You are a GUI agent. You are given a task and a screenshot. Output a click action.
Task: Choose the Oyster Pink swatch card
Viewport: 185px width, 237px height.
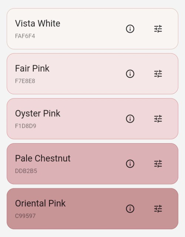click(x=92, y=119)
